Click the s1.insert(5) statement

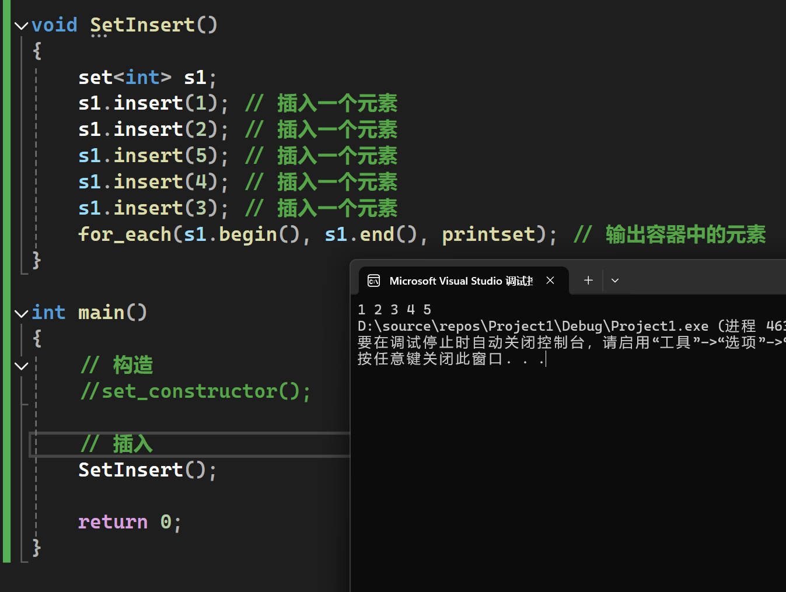pyautogui.click(x=148, y=156)
